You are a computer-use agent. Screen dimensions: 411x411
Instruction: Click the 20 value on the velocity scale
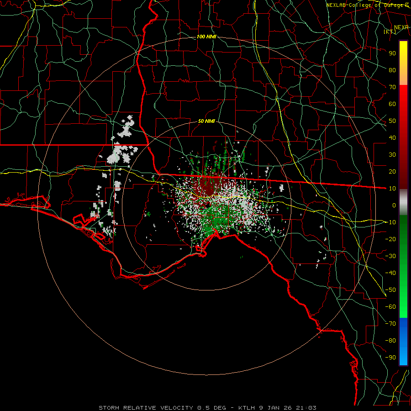pos(392,171)
